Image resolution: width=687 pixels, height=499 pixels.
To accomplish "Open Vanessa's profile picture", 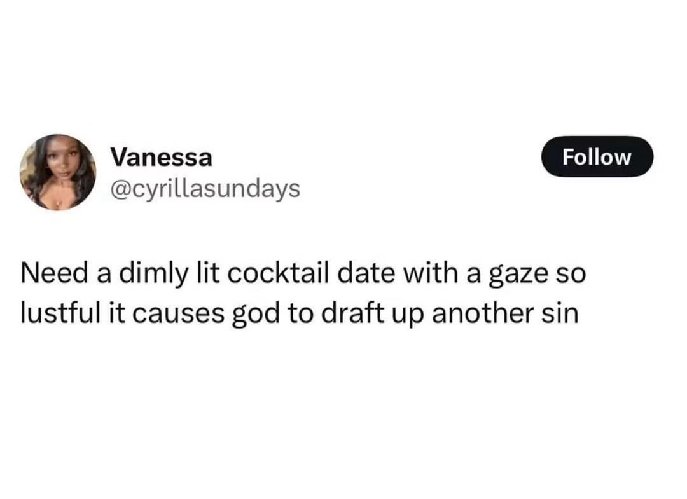I will pyautogui.click(x=58, y=172).
